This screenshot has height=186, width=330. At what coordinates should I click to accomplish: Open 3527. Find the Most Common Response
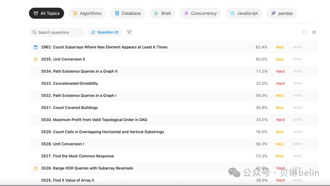pyautogui.click(x=77, y=156)
